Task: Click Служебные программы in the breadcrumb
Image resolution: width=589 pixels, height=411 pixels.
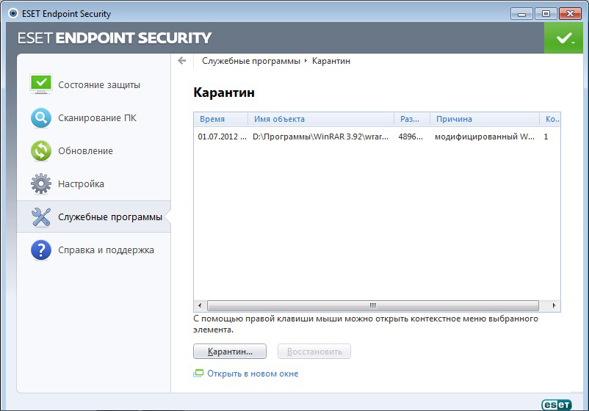Action: tap(250, 61)
